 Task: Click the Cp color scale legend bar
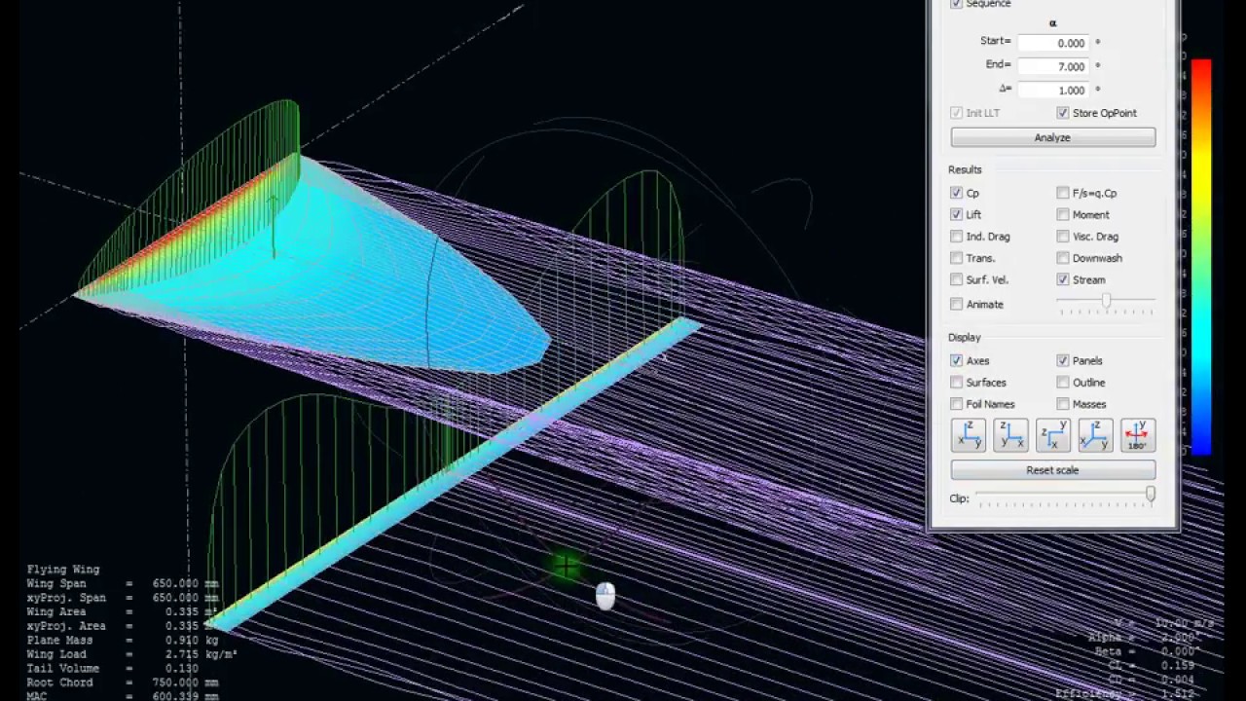1201,257
